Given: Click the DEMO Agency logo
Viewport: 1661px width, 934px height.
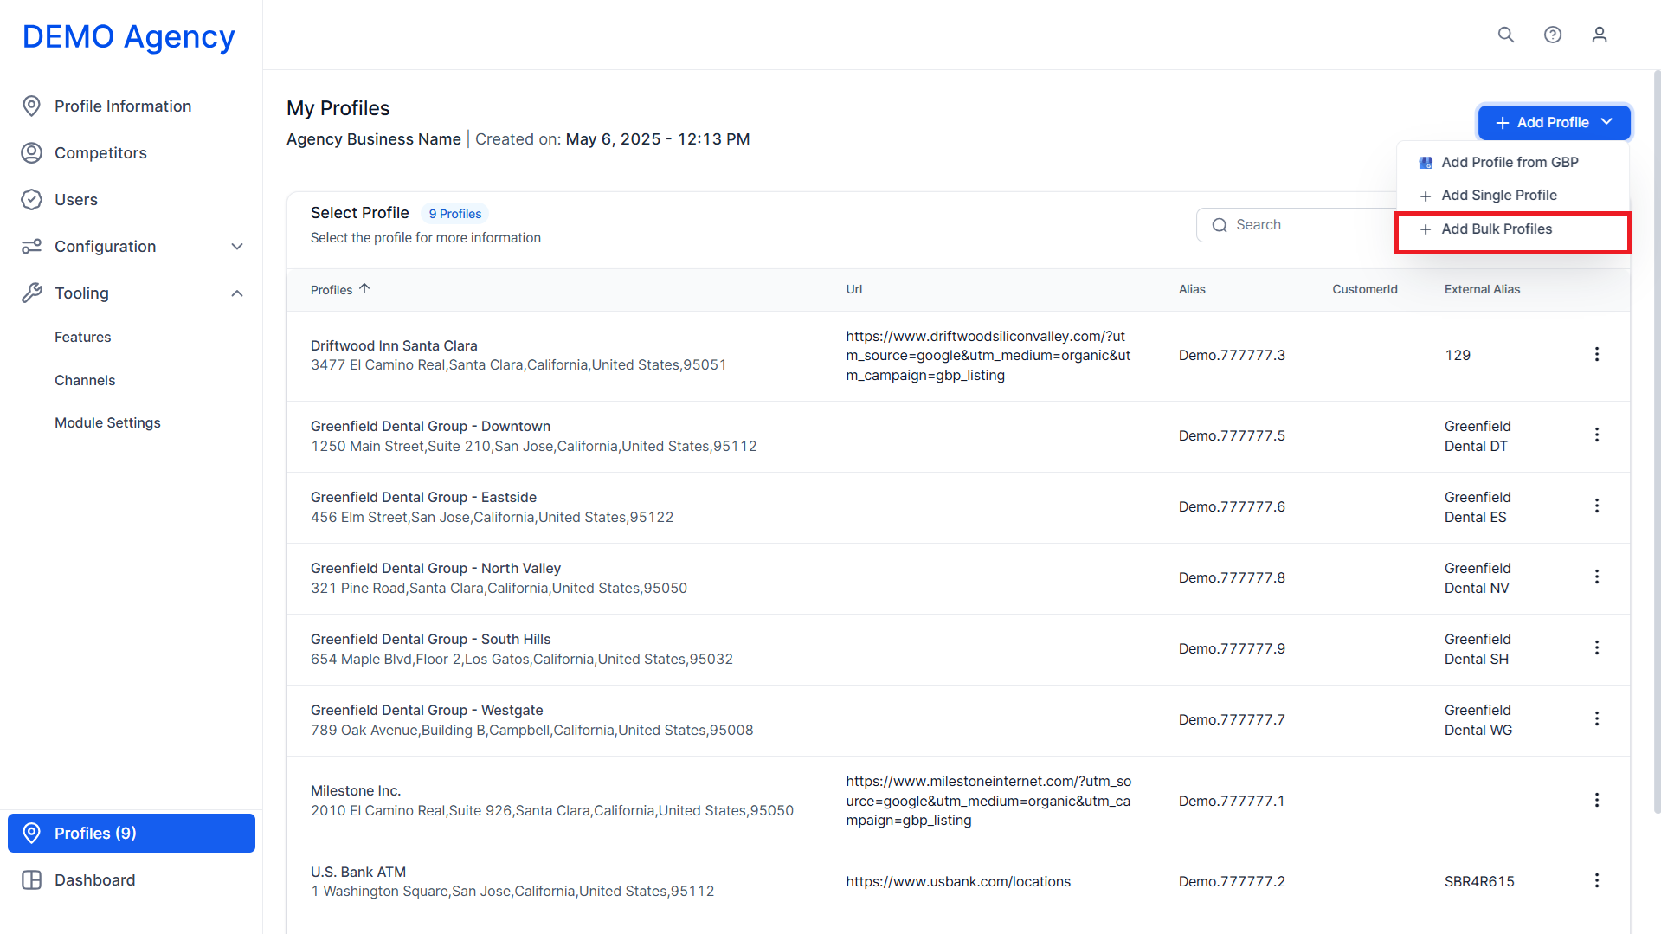Looking at the screenshot, I should click(x=128, y=36).
